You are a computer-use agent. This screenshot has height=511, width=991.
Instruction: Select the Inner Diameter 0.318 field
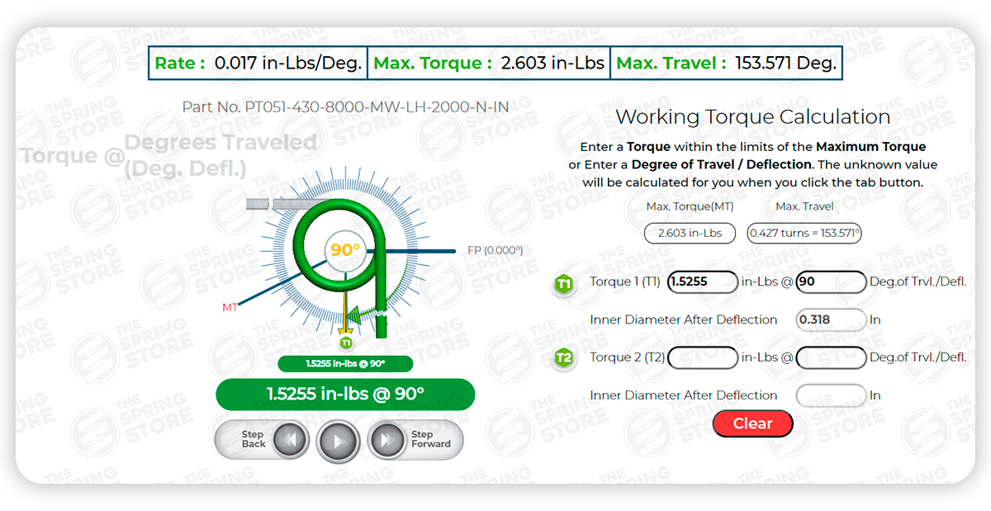pyautogui.click(x=831, y=319)
